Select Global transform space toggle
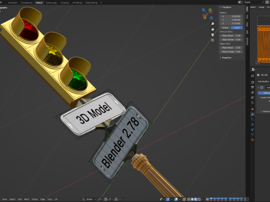The height and width of the screenshot is (202, 270). point(226,27)
